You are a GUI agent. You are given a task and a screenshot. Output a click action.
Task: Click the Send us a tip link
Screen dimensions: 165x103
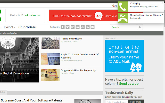(x=129, y=83)
